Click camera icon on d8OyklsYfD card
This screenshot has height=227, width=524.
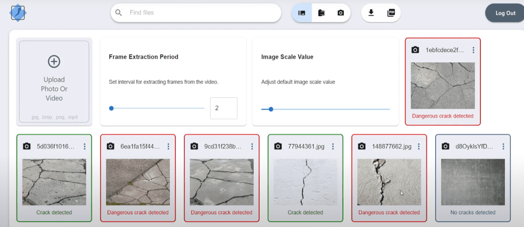(445, 146)
